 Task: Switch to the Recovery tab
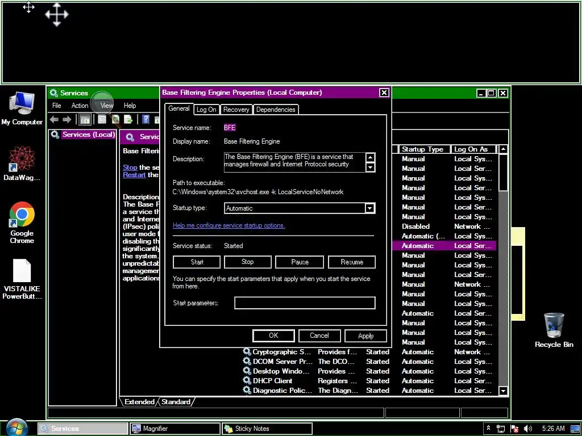[x=236, y=110]
